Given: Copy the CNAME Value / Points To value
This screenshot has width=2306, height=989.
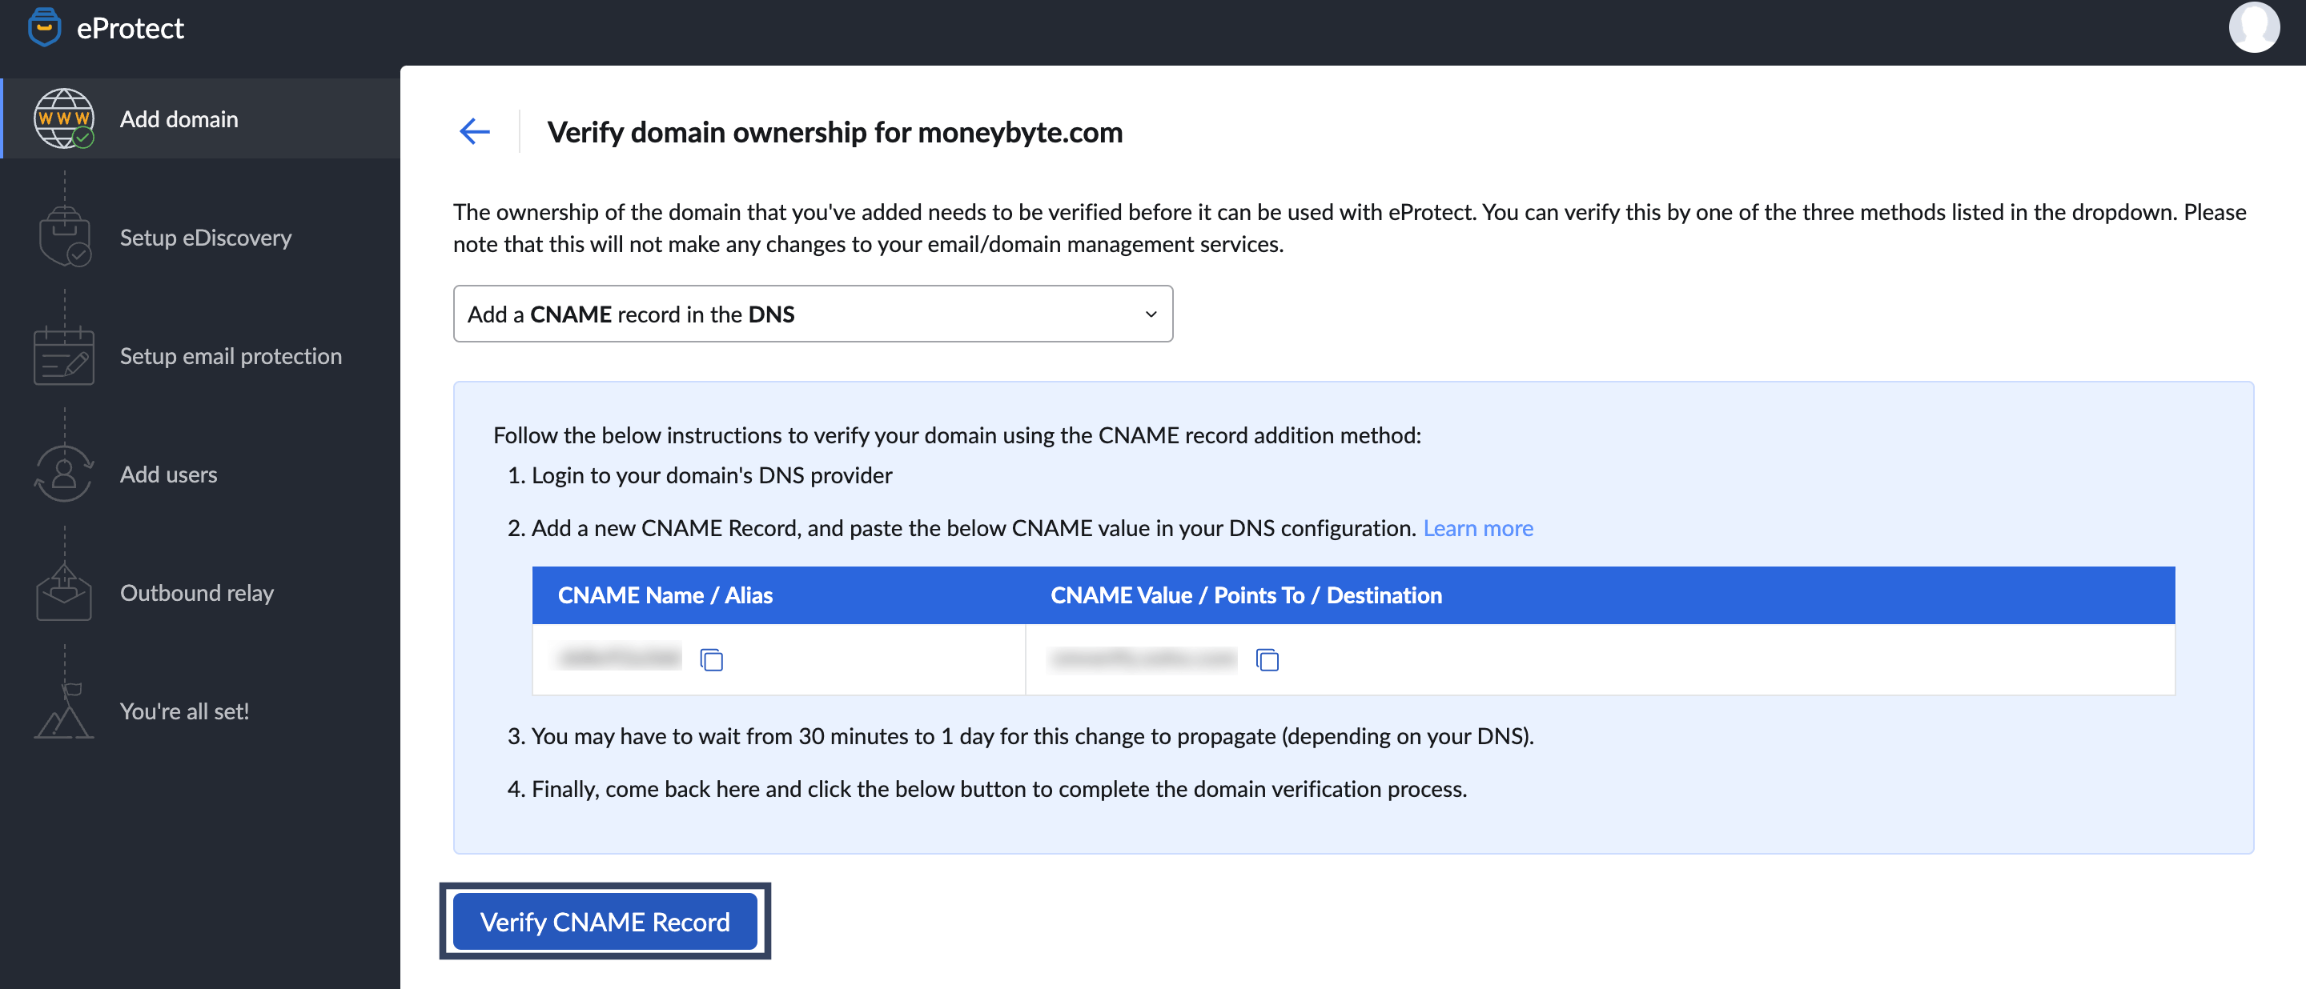Looking at the screenshot, I should pyautogui.click(x=1267, y=660).
